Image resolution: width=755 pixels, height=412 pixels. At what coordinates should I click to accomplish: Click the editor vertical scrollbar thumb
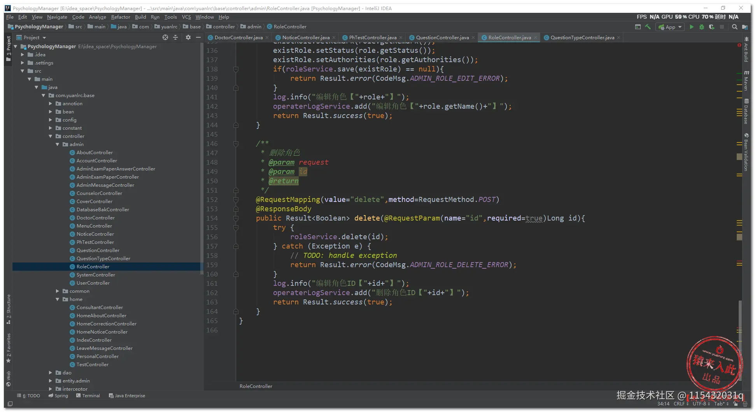[x=740, y=340]
